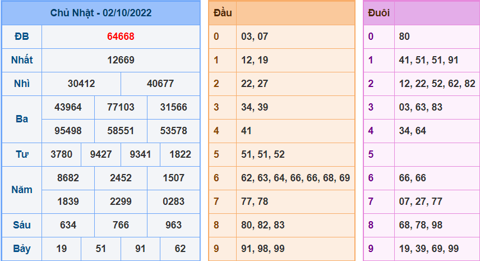
Task: Click Đuôi row 0 value 80
Action: coord(404,36)
